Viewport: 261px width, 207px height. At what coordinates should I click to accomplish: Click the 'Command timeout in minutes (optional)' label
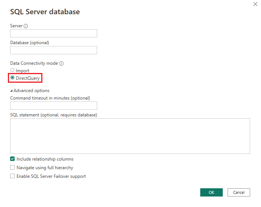[x=50, y=98]
